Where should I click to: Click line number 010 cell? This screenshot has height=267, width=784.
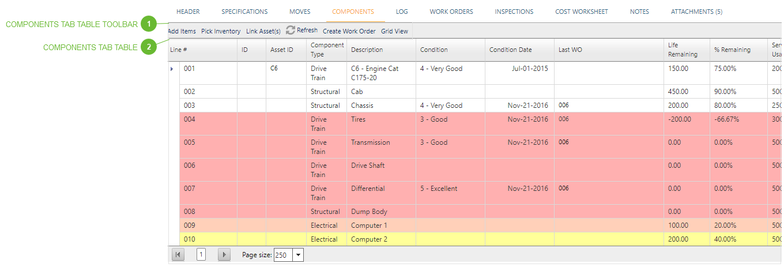209,239
